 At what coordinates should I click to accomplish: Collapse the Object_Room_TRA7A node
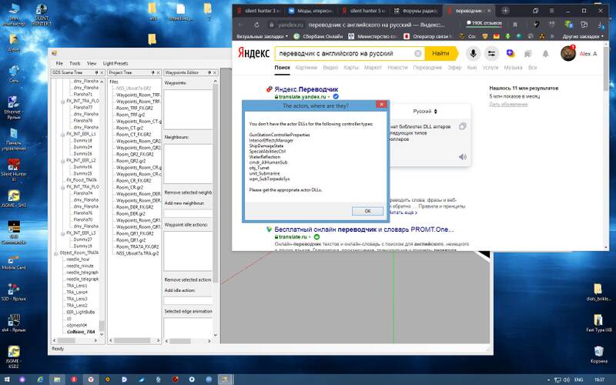[x=55, y=253]
